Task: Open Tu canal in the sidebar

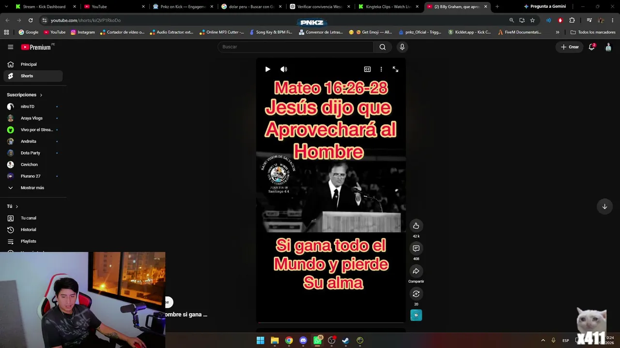Action: [x=33, y=218]
